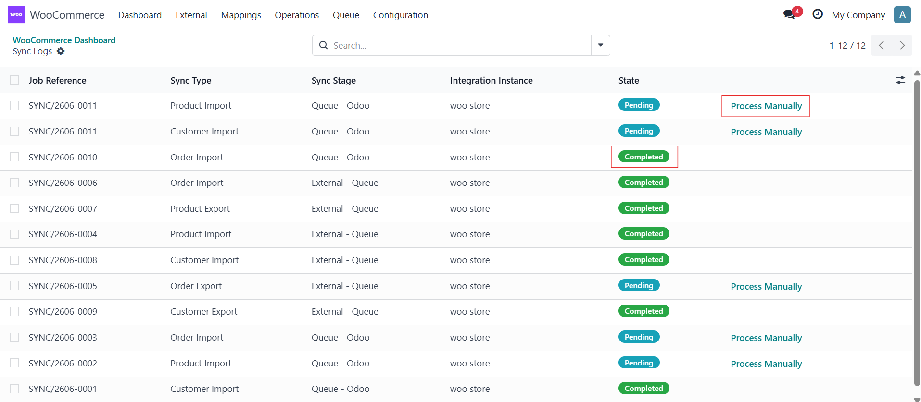Viewport: 921px width, 402px height.
Task: Select checkbox for SYNC/2606-0005
Action: pyautogui.click(x=14, y=285)
